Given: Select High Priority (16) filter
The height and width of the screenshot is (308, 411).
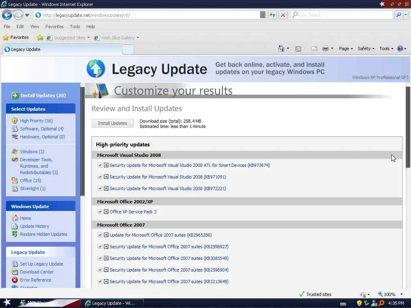Looking at the screenshot, I should [36, 121].
